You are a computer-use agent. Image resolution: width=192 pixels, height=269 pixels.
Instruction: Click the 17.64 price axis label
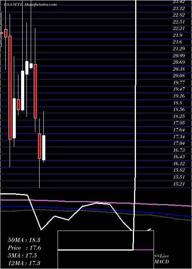click(179, 130)
